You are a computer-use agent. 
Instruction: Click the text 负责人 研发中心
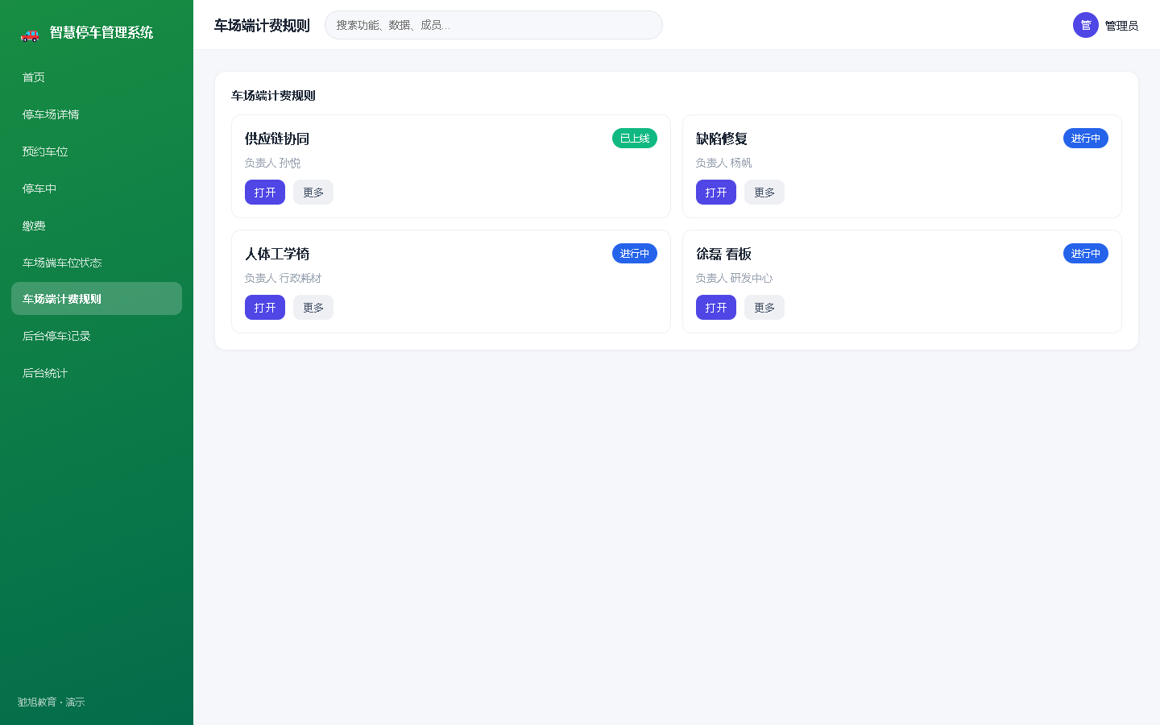click(734, 278)
